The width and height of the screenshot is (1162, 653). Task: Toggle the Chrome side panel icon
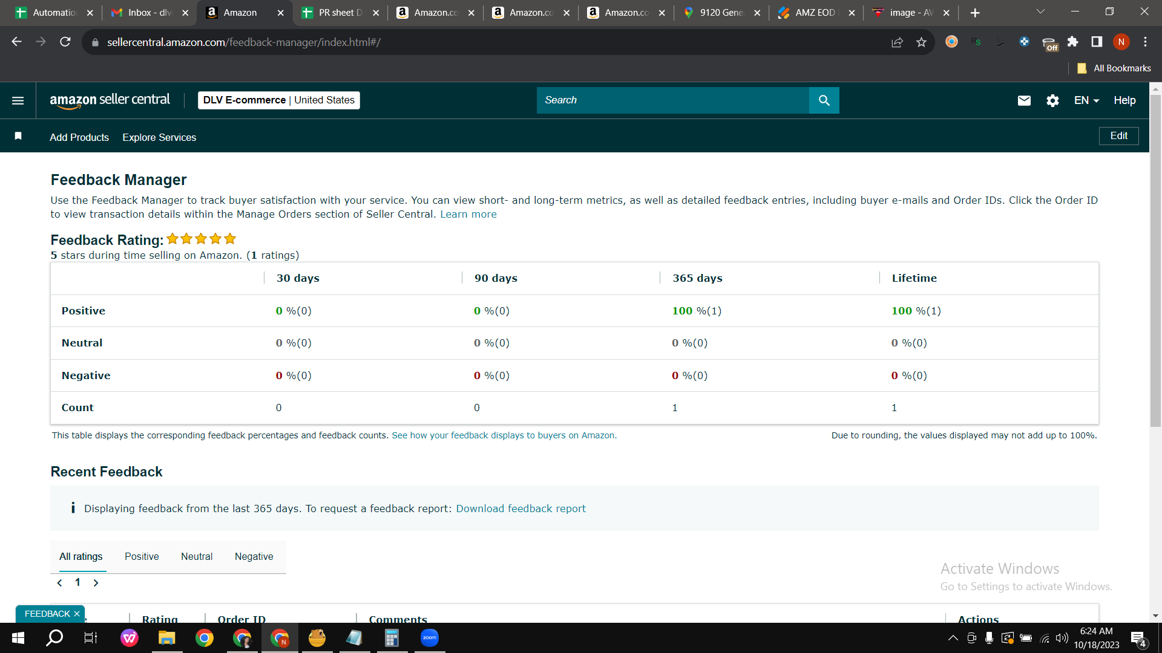1097,42
